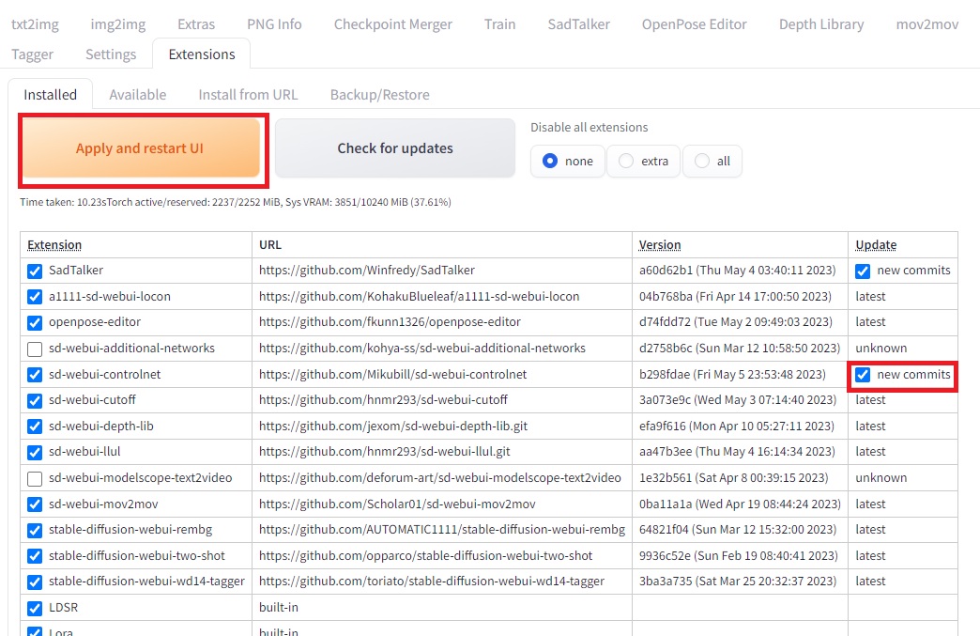Click the Apply and restart UI button

142,148
